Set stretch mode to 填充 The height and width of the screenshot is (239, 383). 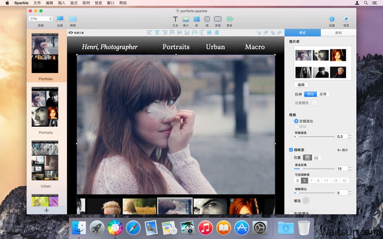(310, 94)
